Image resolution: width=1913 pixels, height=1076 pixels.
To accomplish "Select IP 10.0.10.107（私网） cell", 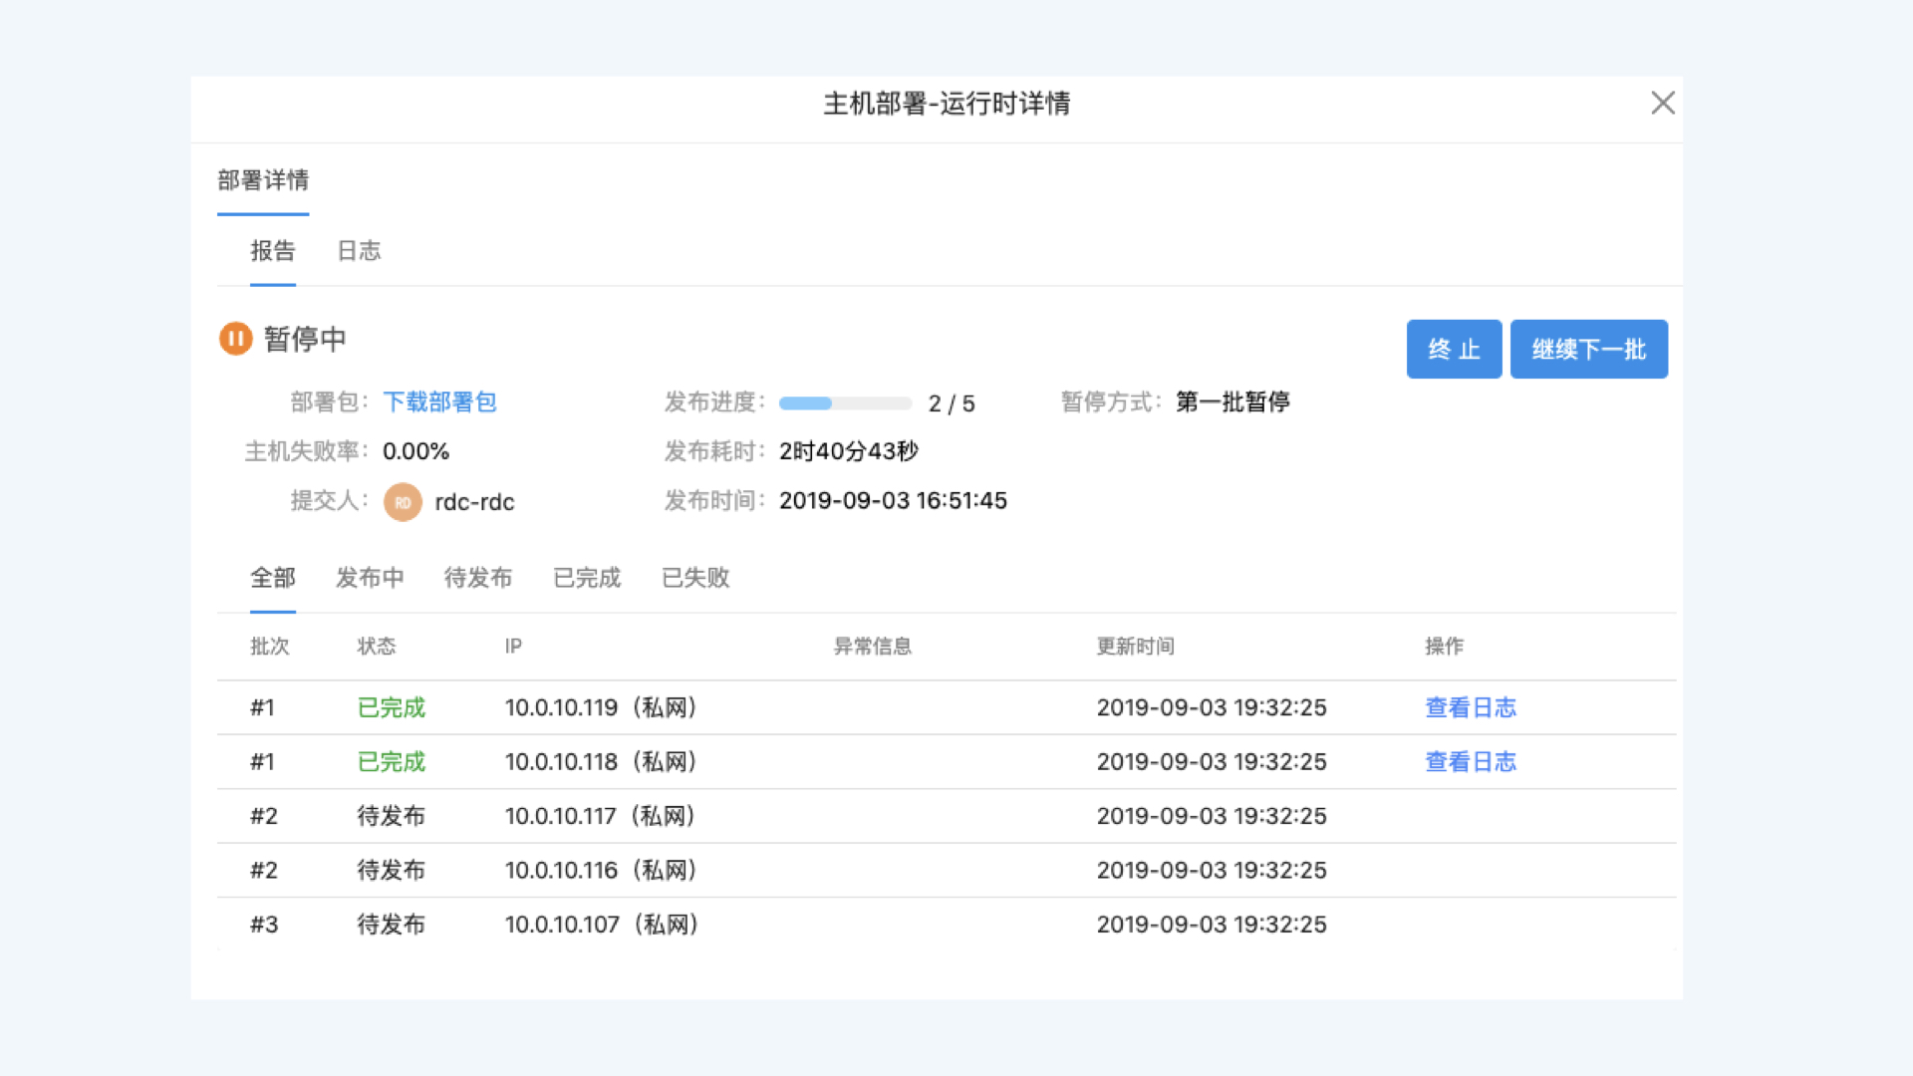I will (605, 925).
